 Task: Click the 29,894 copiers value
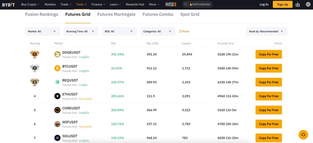[187, 54]
